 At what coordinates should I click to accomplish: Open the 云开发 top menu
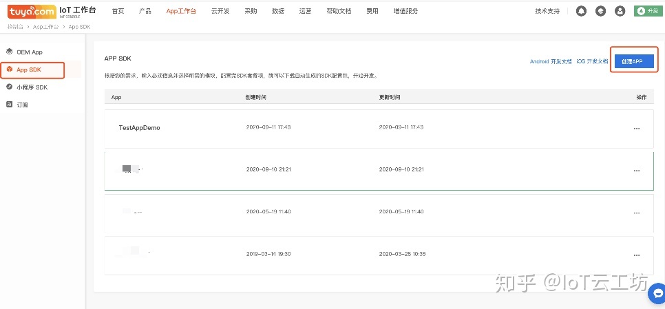point(221,11)
